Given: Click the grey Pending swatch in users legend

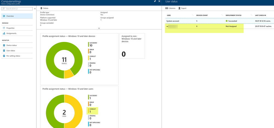Looking at the screenshot, I should (x=88, y=117).
